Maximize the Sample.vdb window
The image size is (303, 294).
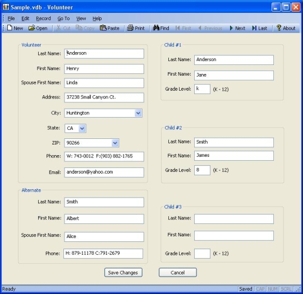coord(286,7)
